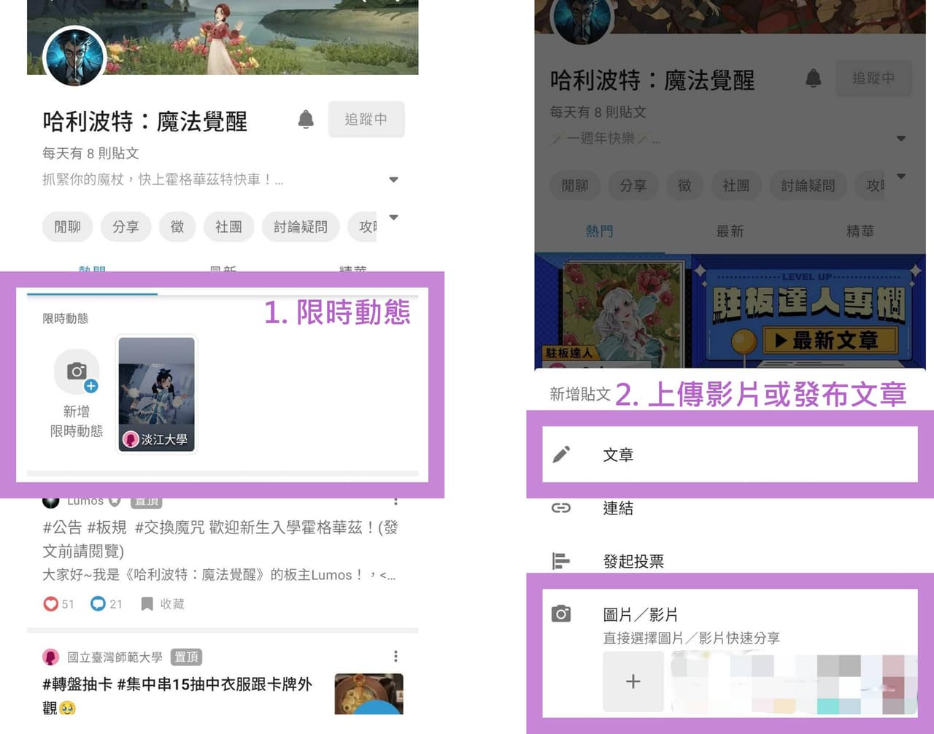Expand the topic tags arrow in the left screen
The image size is (934, 734).
393,217
